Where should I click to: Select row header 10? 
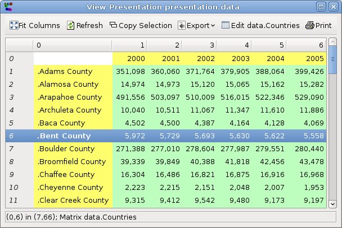20,187
